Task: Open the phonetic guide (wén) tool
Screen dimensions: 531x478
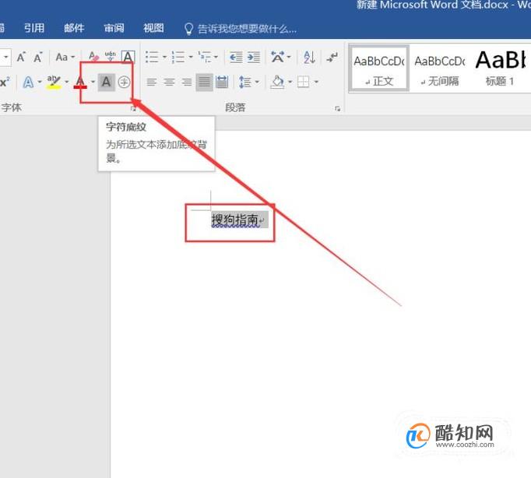Action: click(x=111, y=57)
